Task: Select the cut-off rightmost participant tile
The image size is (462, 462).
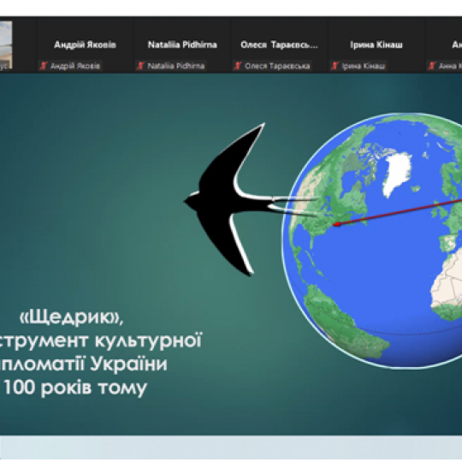Action: click(x=444, y=44)
